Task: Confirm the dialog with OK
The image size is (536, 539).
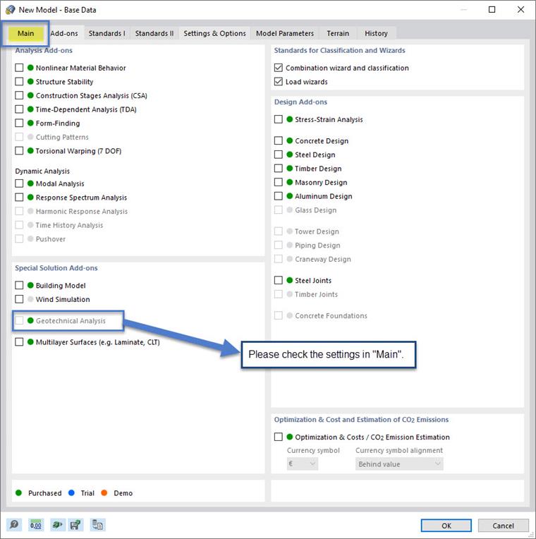Action: (x=446, y=526)
